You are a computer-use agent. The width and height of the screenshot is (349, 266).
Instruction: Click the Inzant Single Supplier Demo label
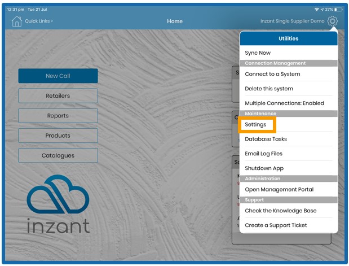[292, 21]
